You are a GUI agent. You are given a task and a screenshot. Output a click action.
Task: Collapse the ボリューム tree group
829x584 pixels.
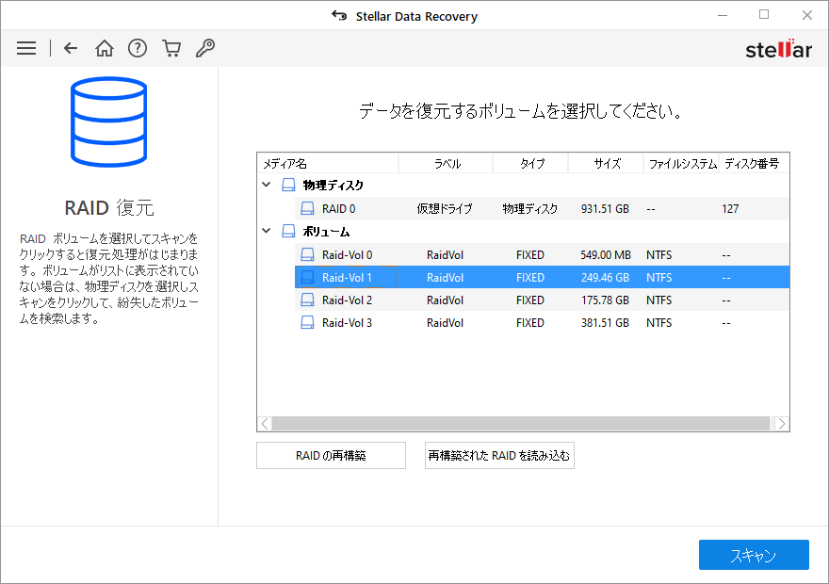[267, 232]
